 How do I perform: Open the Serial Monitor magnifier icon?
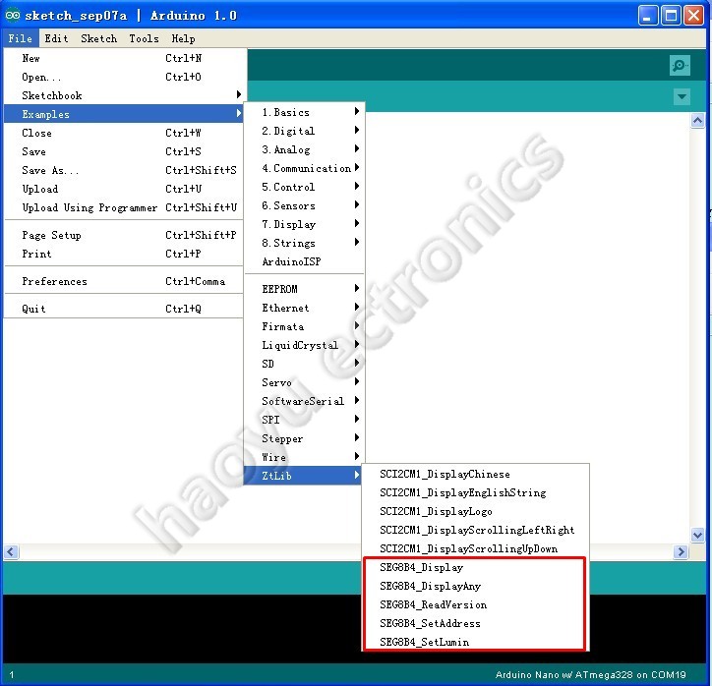click(x=680, y=65)
